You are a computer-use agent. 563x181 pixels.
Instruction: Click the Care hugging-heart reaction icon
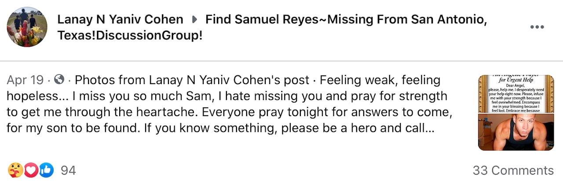(15, 170)
